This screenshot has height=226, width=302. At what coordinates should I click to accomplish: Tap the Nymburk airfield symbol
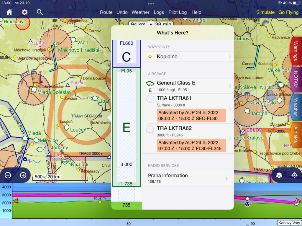coord(65,162)
